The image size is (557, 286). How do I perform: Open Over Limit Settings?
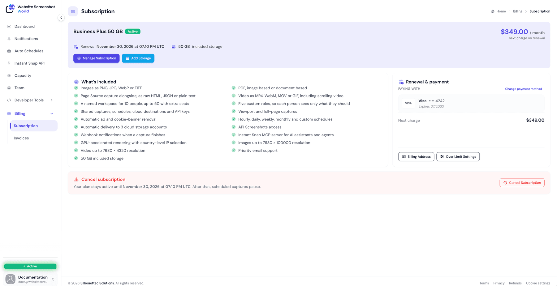pyautogui.click(x=458, y=157)
